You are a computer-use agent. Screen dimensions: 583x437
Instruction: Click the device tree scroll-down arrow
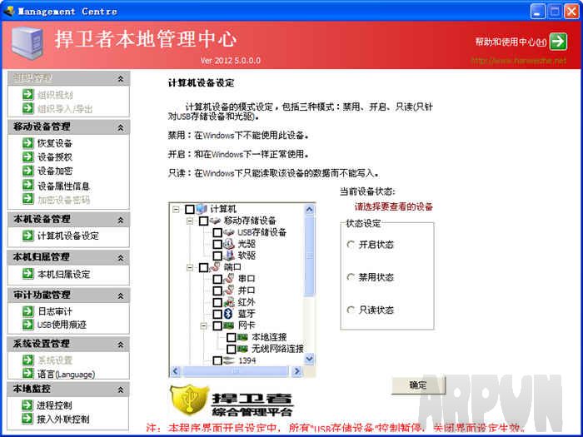[309, 359]
